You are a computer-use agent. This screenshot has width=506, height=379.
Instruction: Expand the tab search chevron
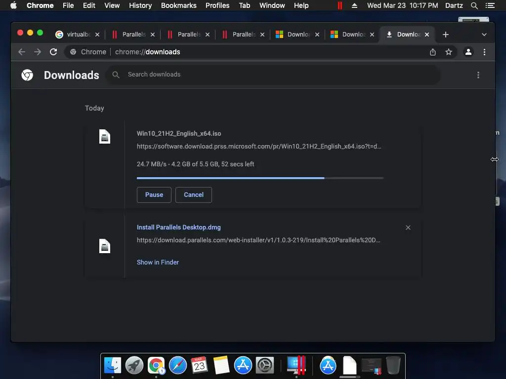pos(484,35)
